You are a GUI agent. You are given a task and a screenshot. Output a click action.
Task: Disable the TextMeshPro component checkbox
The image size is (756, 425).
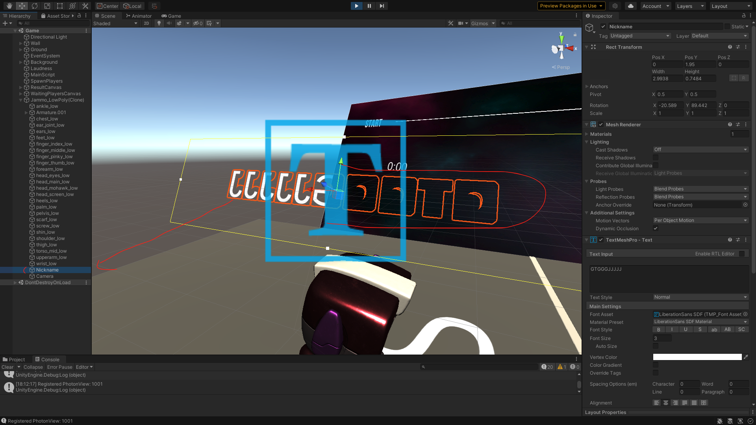click(x=601, y=240)
